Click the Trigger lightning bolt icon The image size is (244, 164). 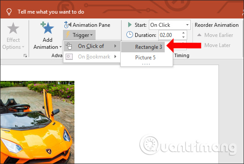pyautogui.click(x=68, y=35)
